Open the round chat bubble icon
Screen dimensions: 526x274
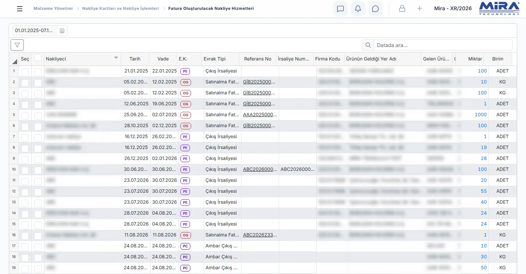pos(376,9)
